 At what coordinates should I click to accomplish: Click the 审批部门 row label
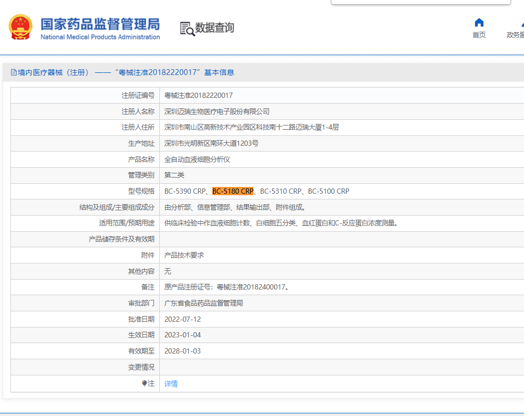(x=142, y=303)
